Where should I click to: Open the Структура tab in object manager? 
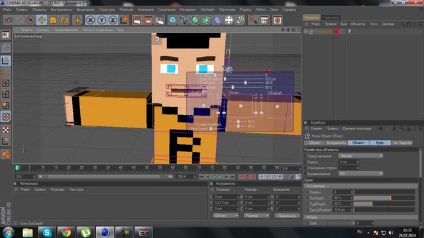(x=331, y=18)
